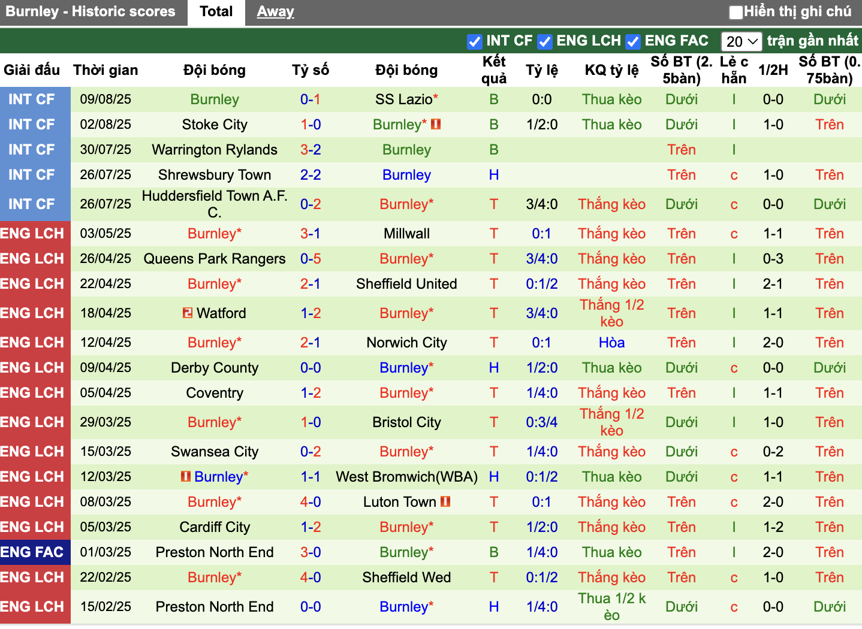
Task: Click the 0-1 score of Burnley vs SS Lazio
Action: pos(311,99)
